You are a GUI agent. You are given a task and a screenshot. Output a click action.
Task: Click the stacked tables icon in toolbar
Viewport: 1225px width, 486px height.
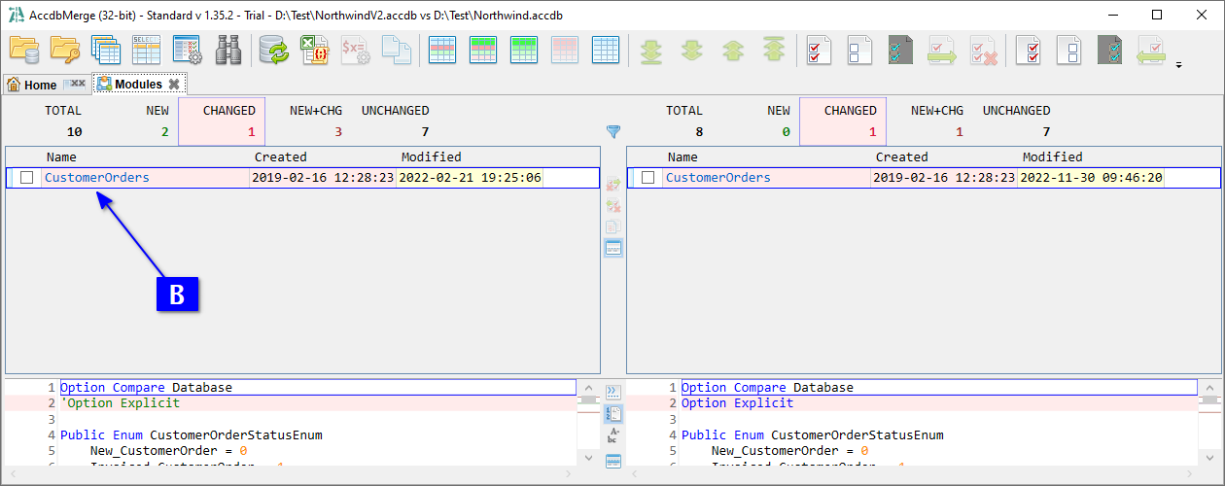pos(105,50)
